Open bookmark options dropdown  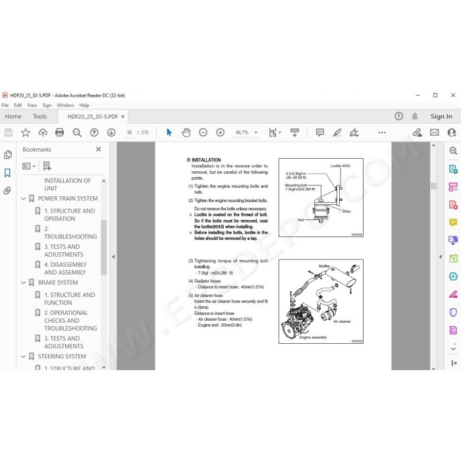point(29,166)
